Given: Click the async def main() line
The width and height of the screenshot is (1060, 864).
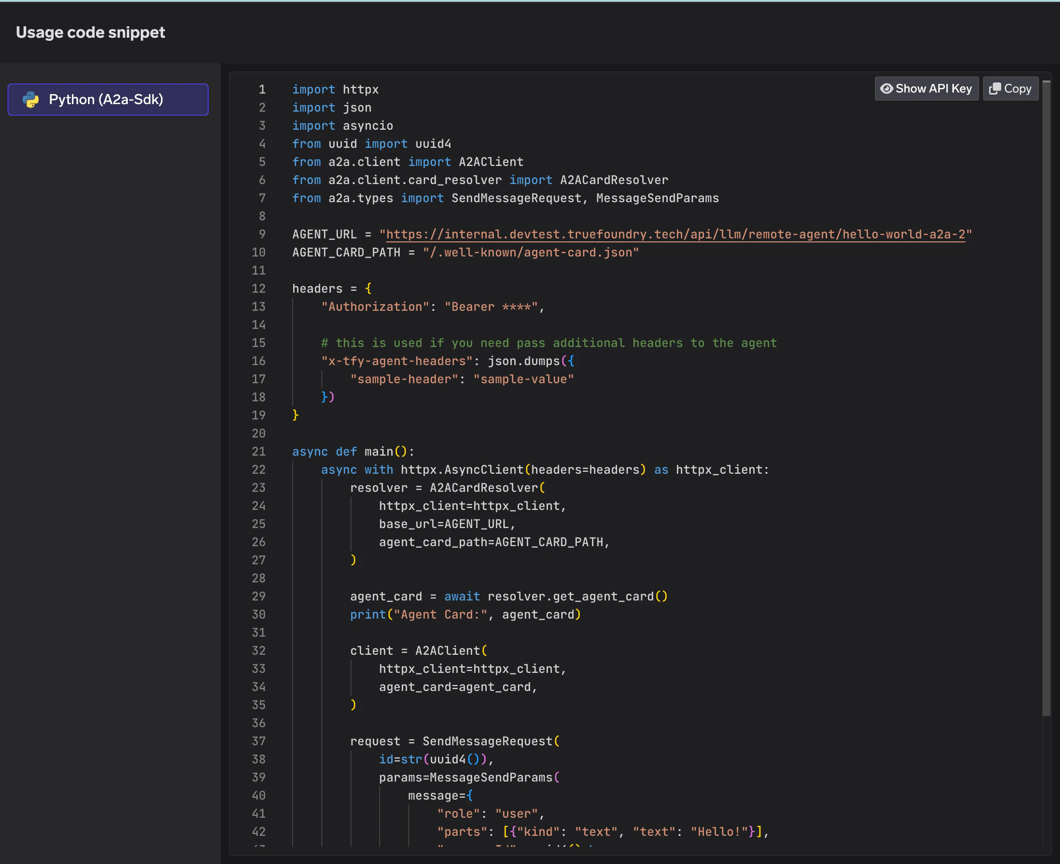Looking at the screenshot, I should pos(352,451).
